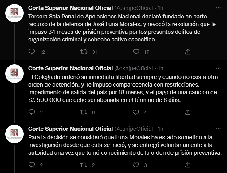This screenshot has height=173, width=227.
Task: Like the first tweet with 17 likes
Action: pyautogui.click(x=136, y=52)
